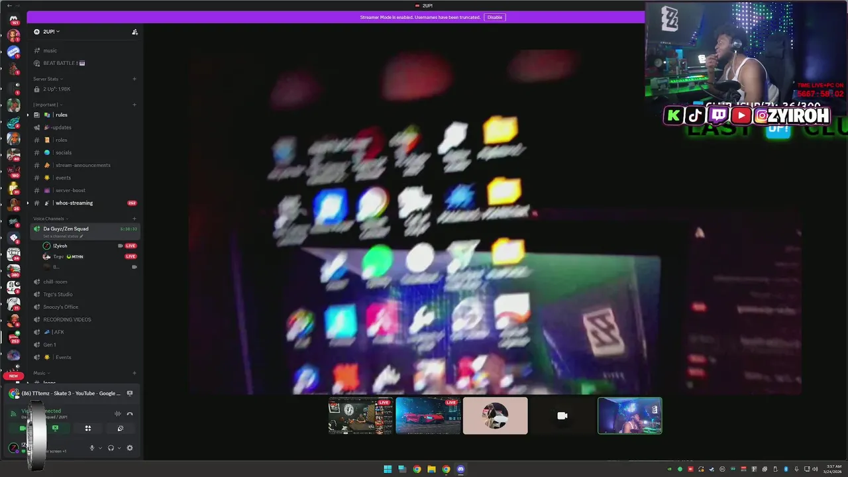The height and width of the screenshot is (477, 848).
Task: Open the Windows Start menu
Action: [388, 469]
